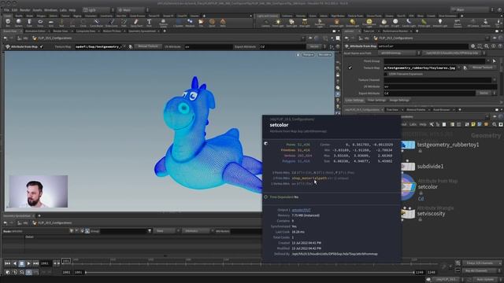This screenshot has width=504, height=283.
Task: Select the Ambient Light shelf tool
Action: 440,23
